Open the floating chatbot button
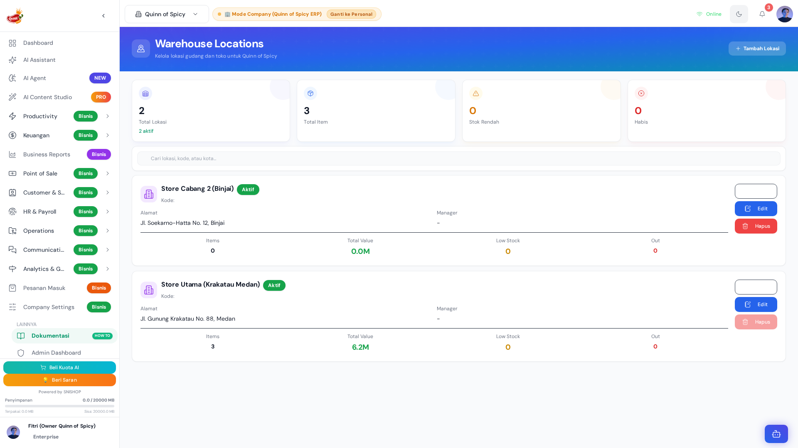The image size is (798, 448). click(776, 434)
